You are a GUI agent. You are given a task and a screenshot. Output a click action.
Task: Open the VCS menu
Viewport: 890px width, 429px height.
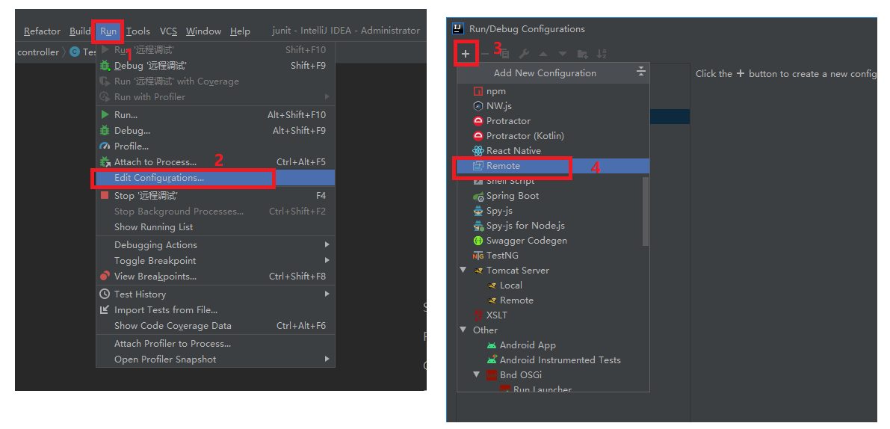168,31
